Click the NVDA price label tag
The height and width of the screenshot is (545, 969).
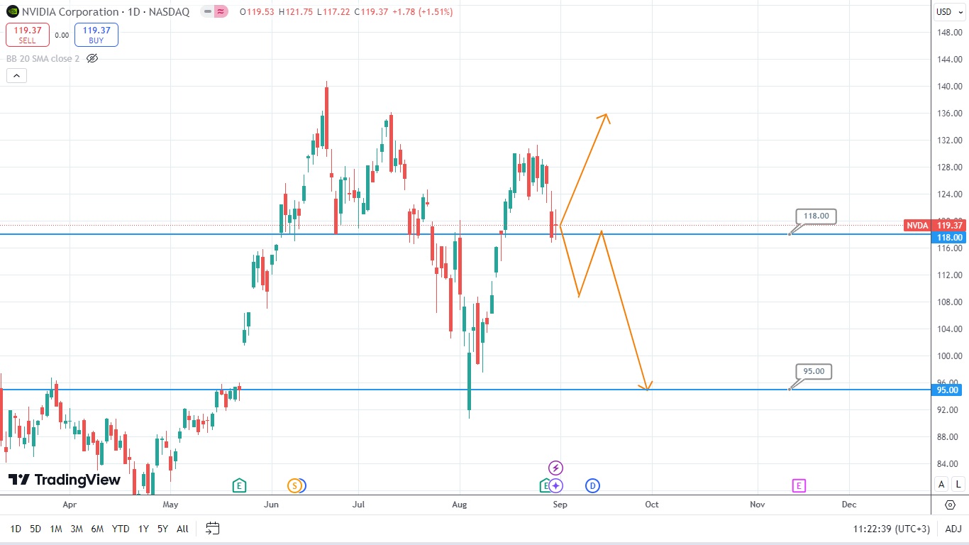pyautogui.click(x=917, y=226)
